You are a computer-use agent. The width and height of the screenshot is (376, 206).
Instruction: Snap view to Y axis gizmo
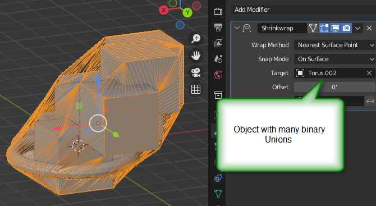point(187,12)
